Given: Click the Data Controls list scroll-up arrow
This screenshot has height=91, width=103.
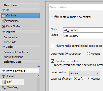Looking at the screenshot, I should coord(38,76).
